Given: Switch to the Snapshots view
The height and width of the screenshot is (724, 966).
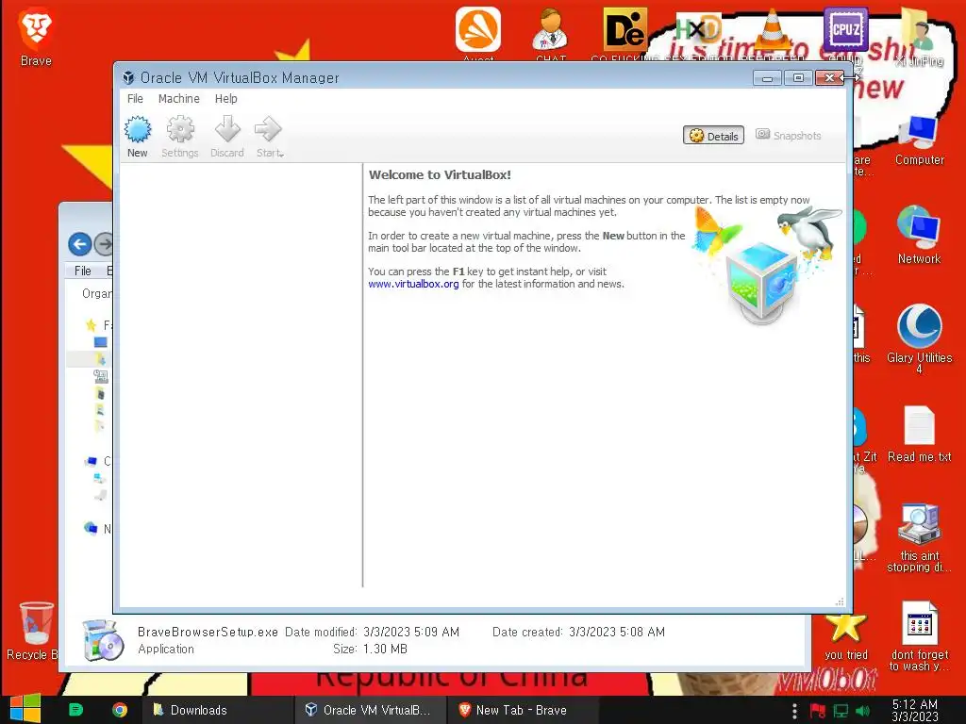Looking at the screenshot, I should tap(789, 136).
